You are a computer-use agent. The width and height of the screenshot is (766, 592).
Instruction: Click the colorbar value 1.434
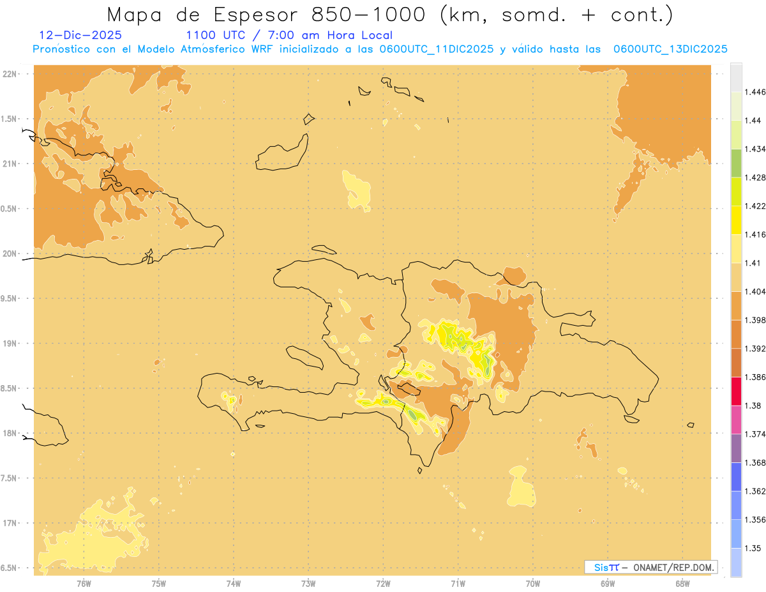(x=755, y=149)
